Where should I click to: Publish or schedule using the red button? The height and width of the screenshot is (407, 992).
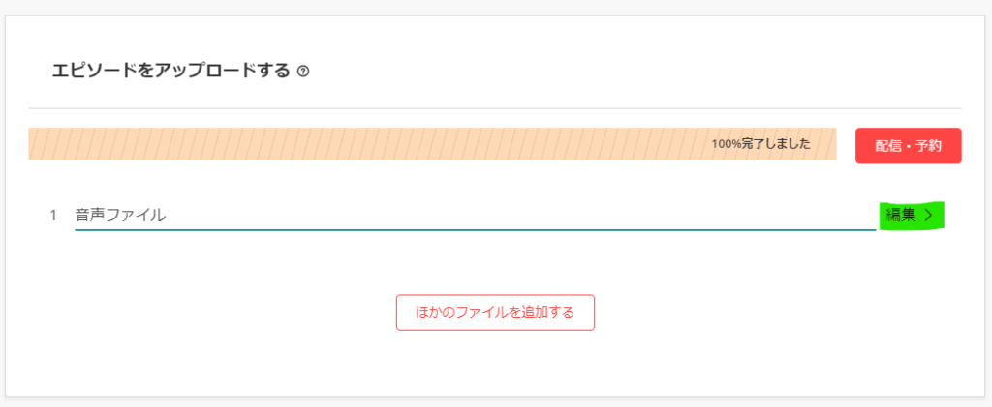coord(908,146)
